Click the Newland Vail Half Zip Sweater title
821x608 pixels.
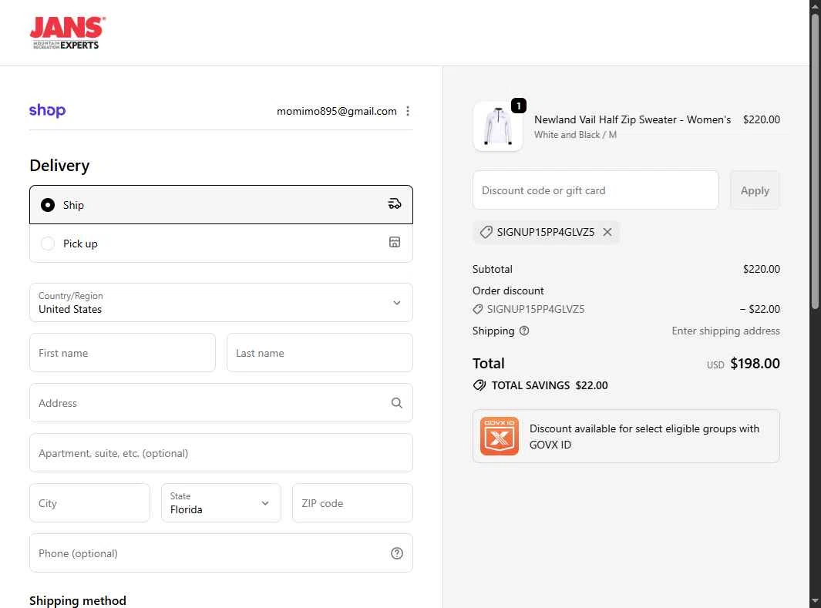point(632,119)
